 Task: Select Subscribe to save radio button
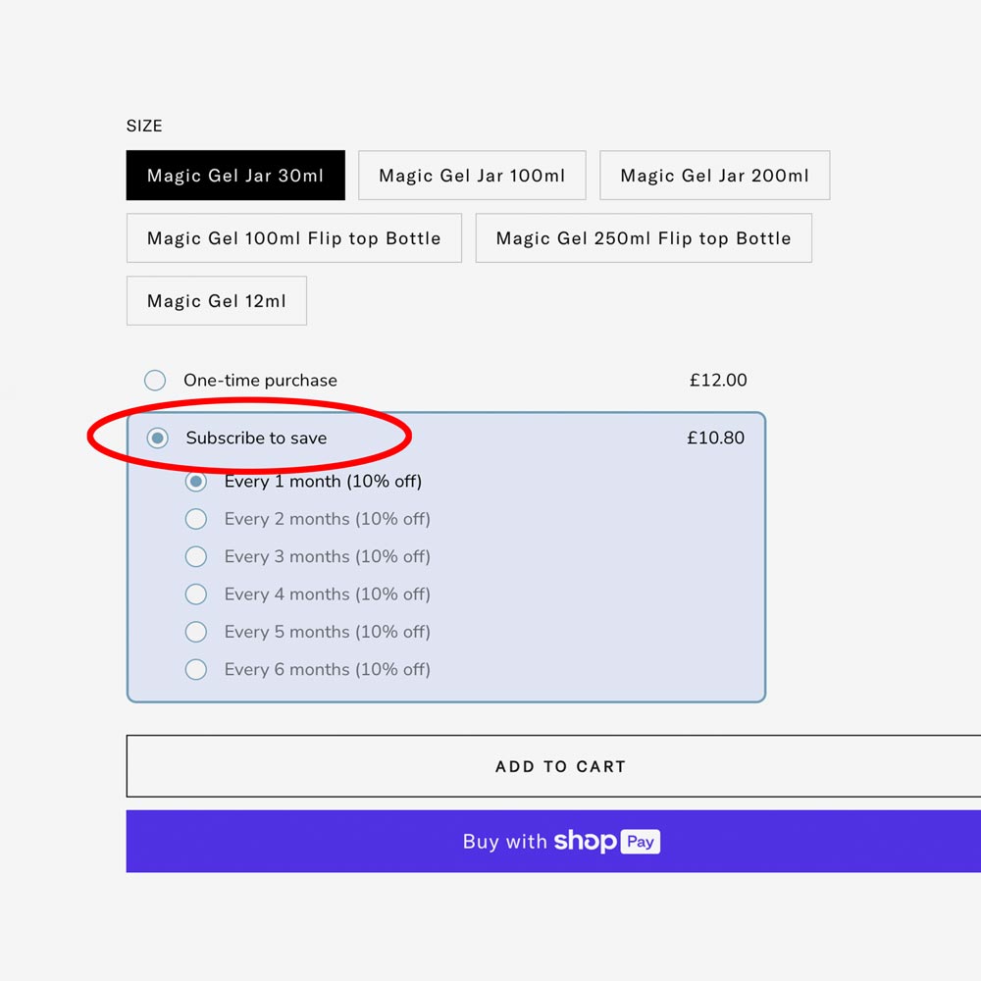click(157, 439)
